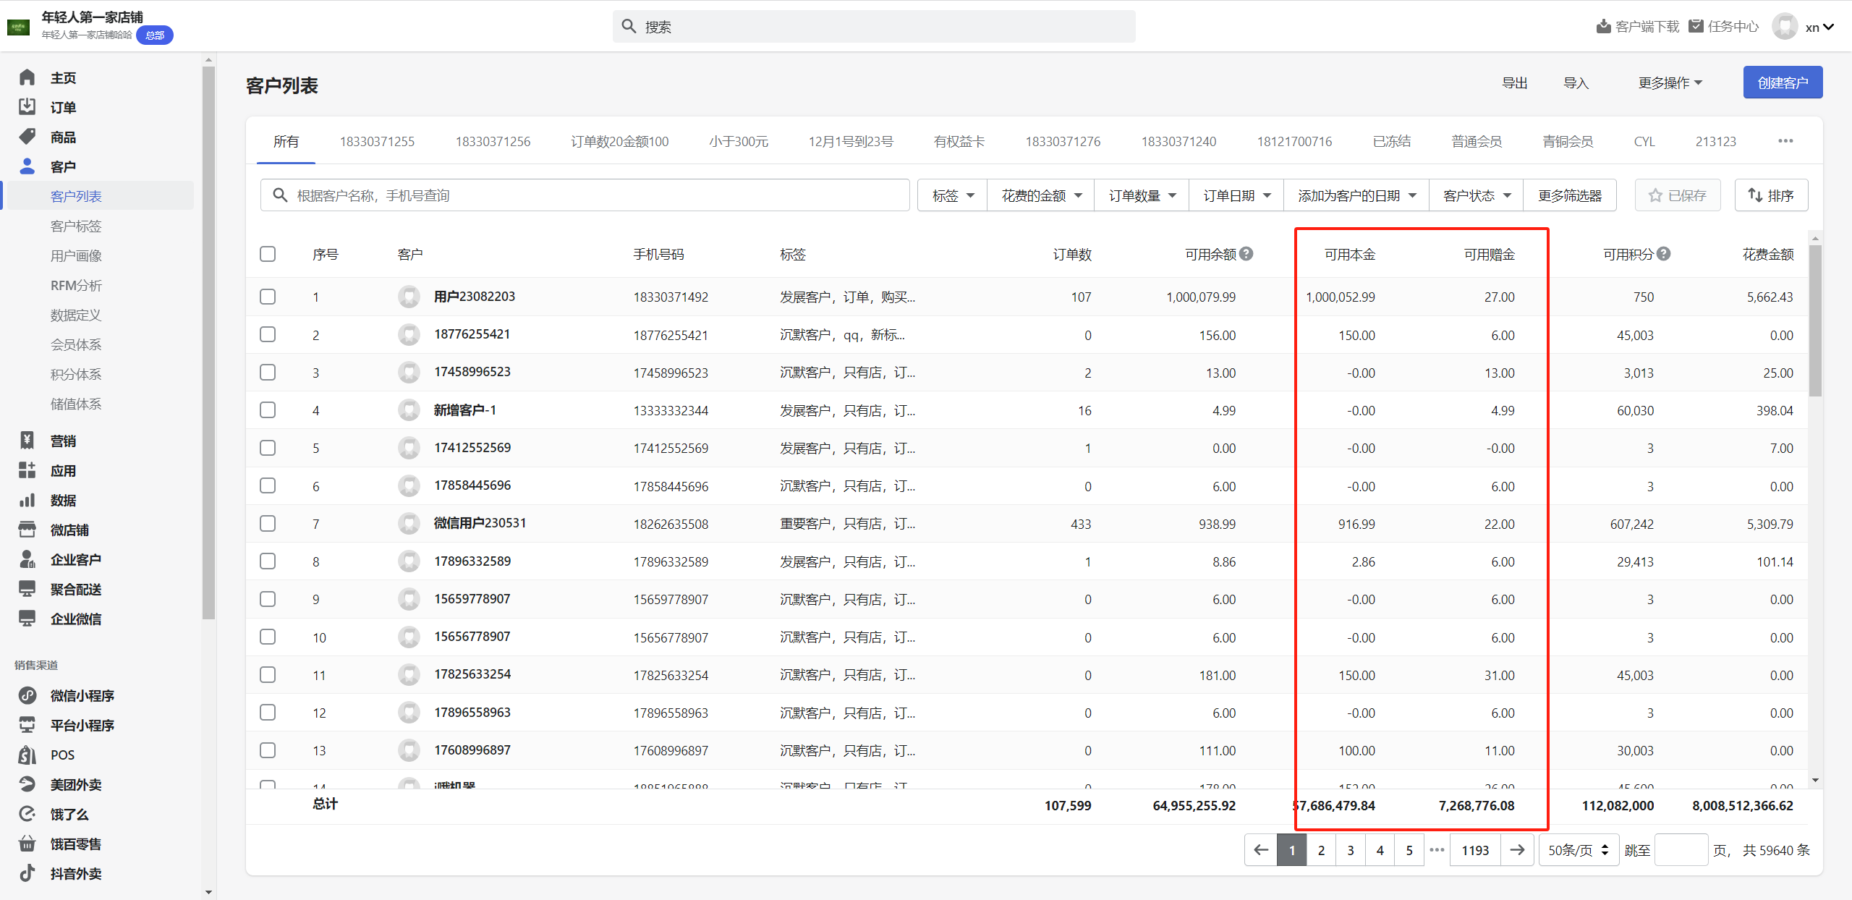Screen dimensions: 1852x900
Task: Select checkbox for customer 微信用户230531
Action: (x=268, y=523)
